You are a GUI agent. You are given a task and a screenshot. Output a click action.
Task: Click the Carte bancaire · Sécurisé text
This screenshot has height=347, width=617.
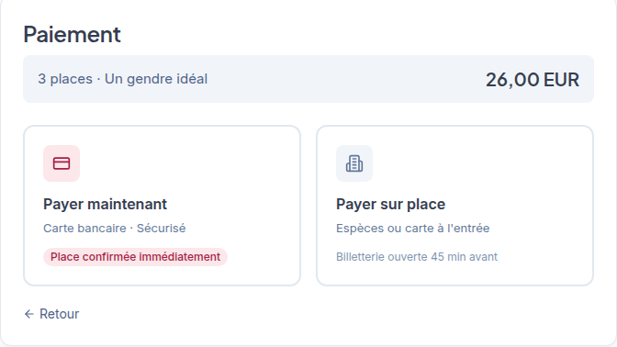(115, 229)
